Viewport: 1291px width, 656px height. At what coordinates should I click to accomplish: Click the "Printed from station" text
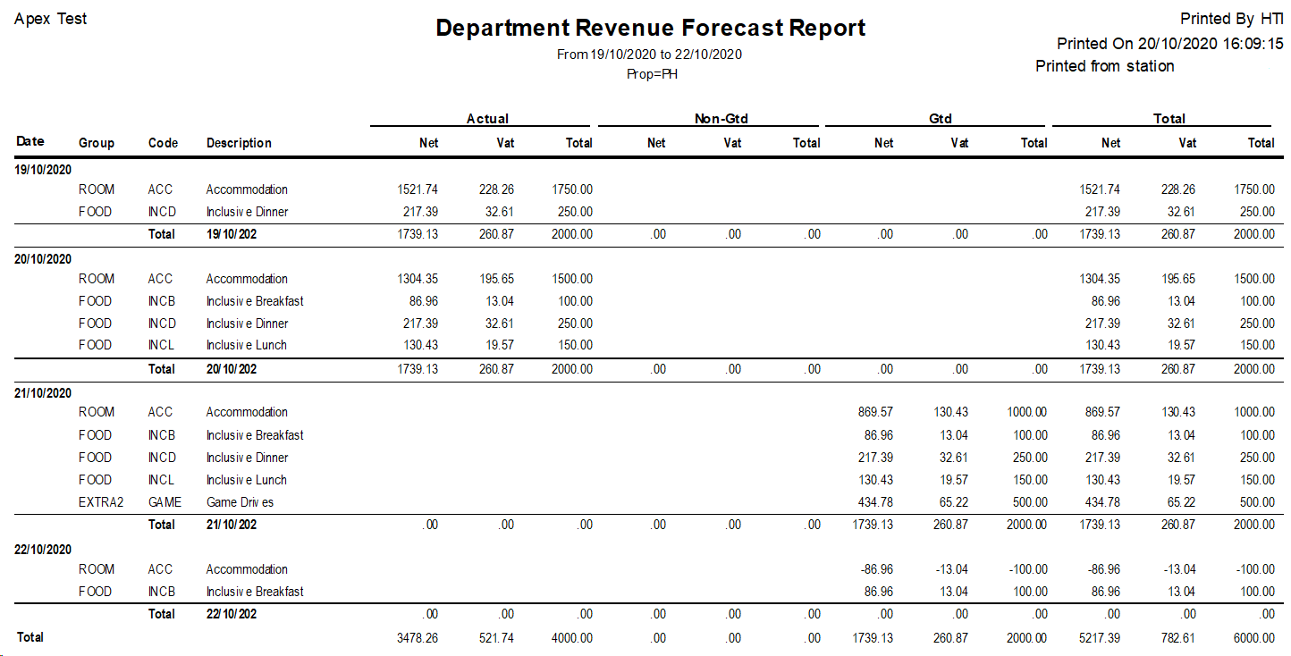1105,66
